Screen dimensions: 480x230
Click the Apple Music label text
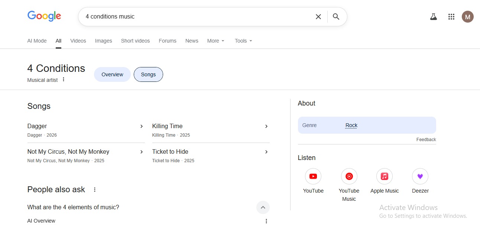click(385, 191)
